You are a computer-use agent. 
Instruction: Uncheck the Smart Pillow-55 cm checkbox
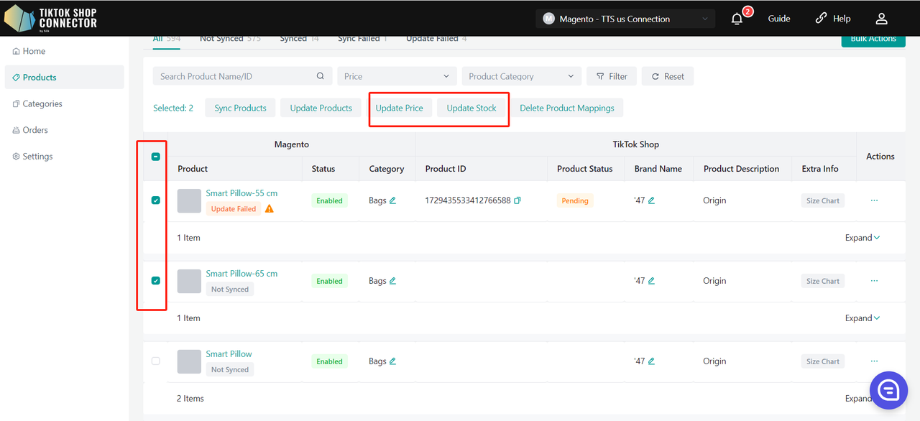(x=156, y=200)
